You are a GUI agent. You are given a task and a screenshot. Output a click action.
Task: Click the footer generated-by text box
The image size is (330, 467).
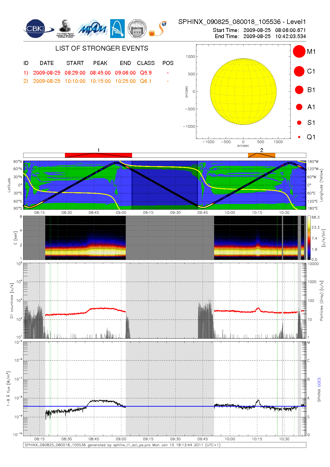(x=164, y=445)
